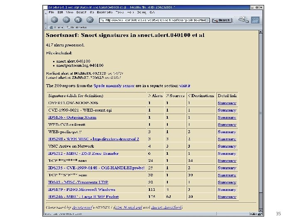The image size is (299, 224).
Task: Open the Help menu
Action: (x=130, y=12)
